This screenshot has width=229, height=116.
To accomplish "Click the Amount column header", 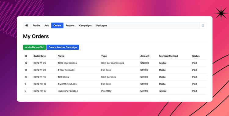I will click(x=145, y=56).
